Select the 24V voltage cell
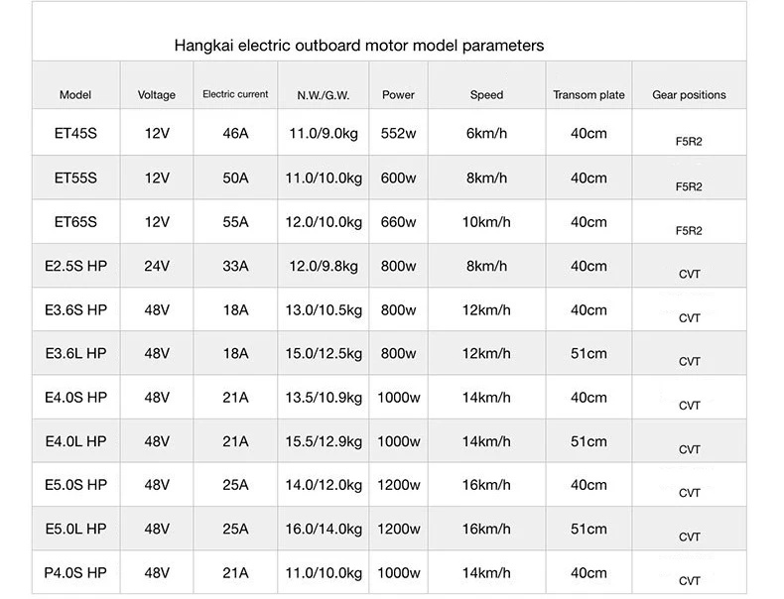 coord(157,266)
